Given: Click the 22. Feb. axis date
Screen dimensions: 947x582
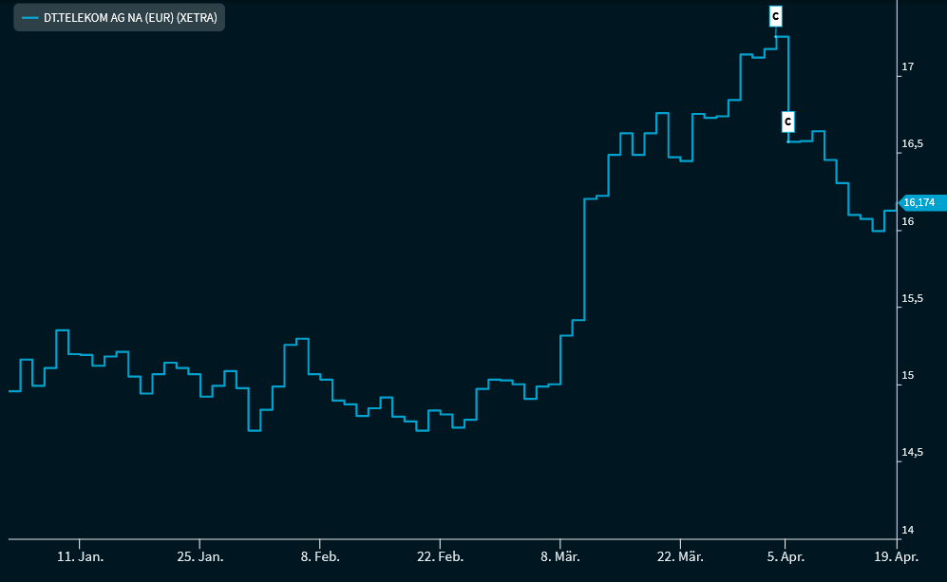Looking at the screenshot, I should coord(440,556).
